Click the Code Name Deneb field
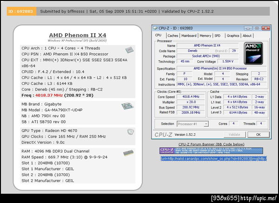 [x=193, y=51]
